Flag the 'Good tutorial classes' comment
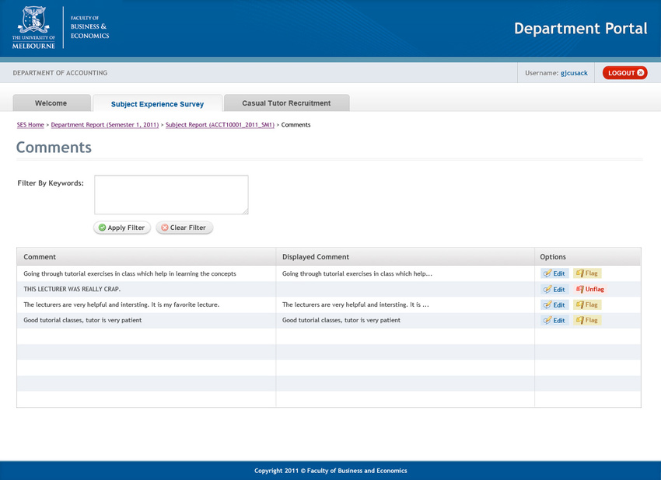661x480 pixels. coord(587,321)
